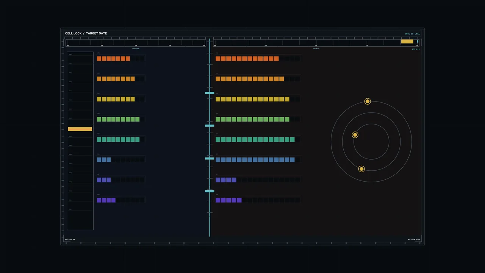Click the amber cell bar in the left panel

(x=120, y=79)
